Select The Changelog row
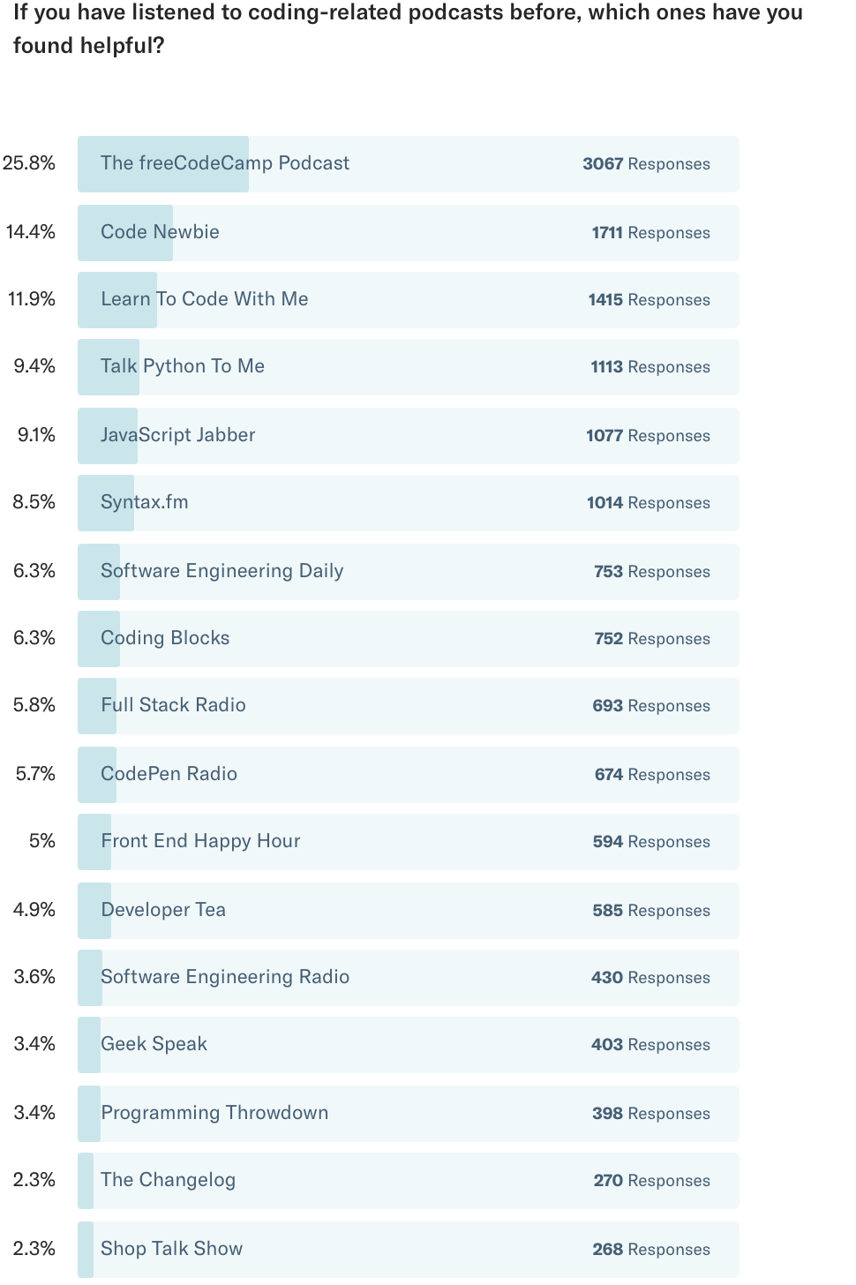 [x=409, y=1181]
